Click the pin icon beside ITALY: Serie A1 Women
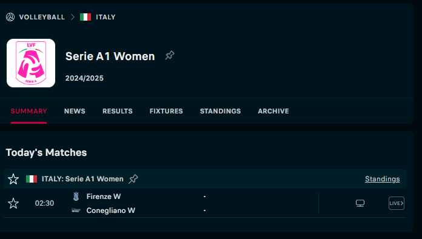422x239 pixels. [x=133, y=179]
